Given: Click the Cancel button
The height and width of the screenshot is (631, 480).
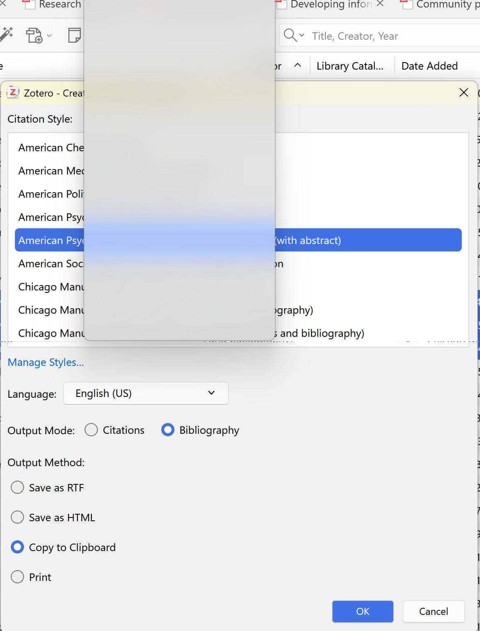Looking at the screenshot, I should (434, 612).
